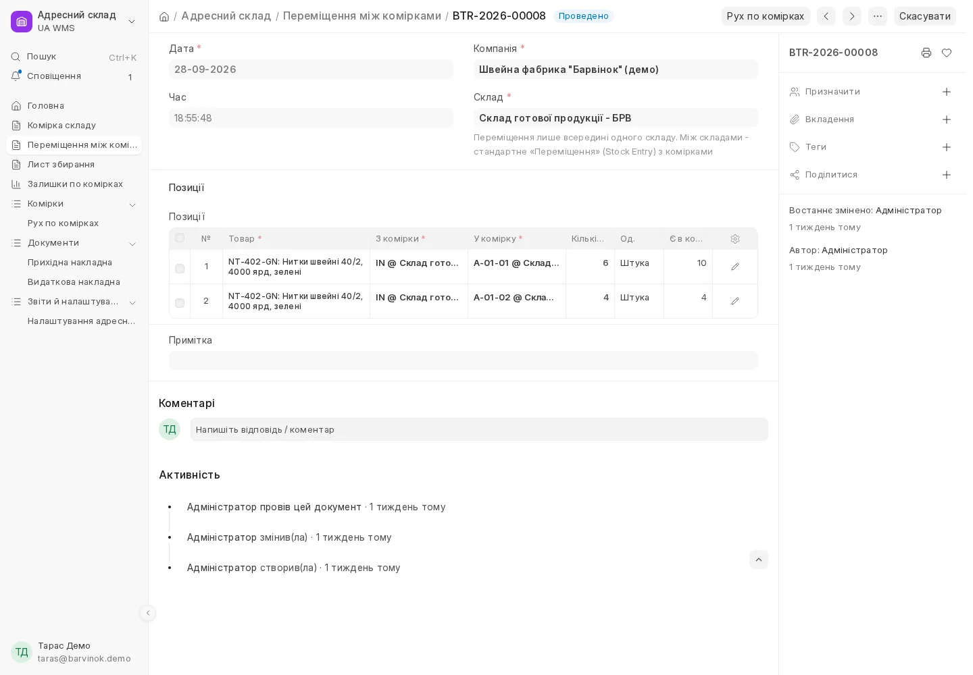Screen dimensions: 973x675
Task: Share document with Поділитися plus
Action: 947,175
